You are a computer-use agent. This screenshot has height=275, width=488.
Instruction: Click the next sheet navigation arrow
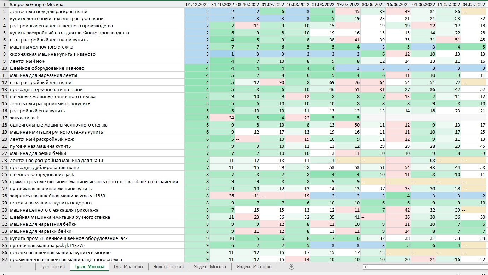pyautogui.click(x=20, y=267)
